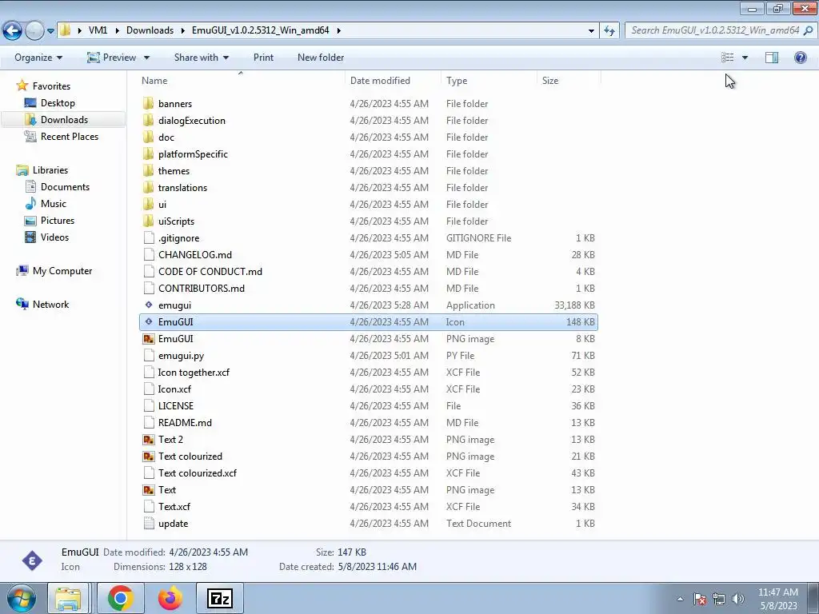
Task: Select the .gitignore file
Action: (x=368, y=238)
